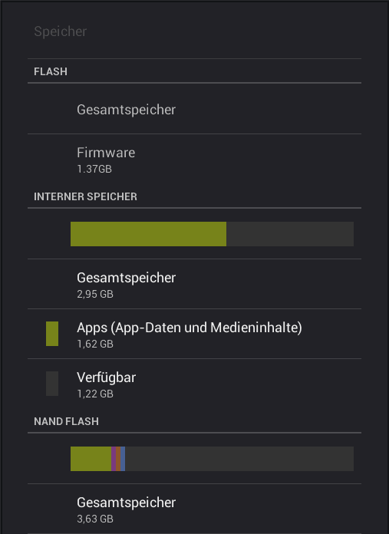Click the INTERNER SPEICHER section header
The width and height of the screenshot is (389, 534).
[85, 196]
